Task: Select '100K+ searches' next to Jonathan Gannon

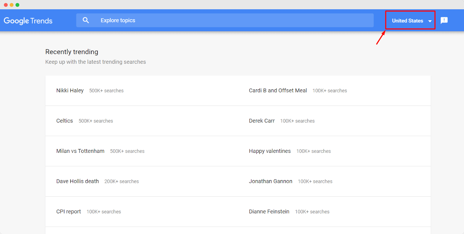Action: pyautogui.click(x=315, y=182)
